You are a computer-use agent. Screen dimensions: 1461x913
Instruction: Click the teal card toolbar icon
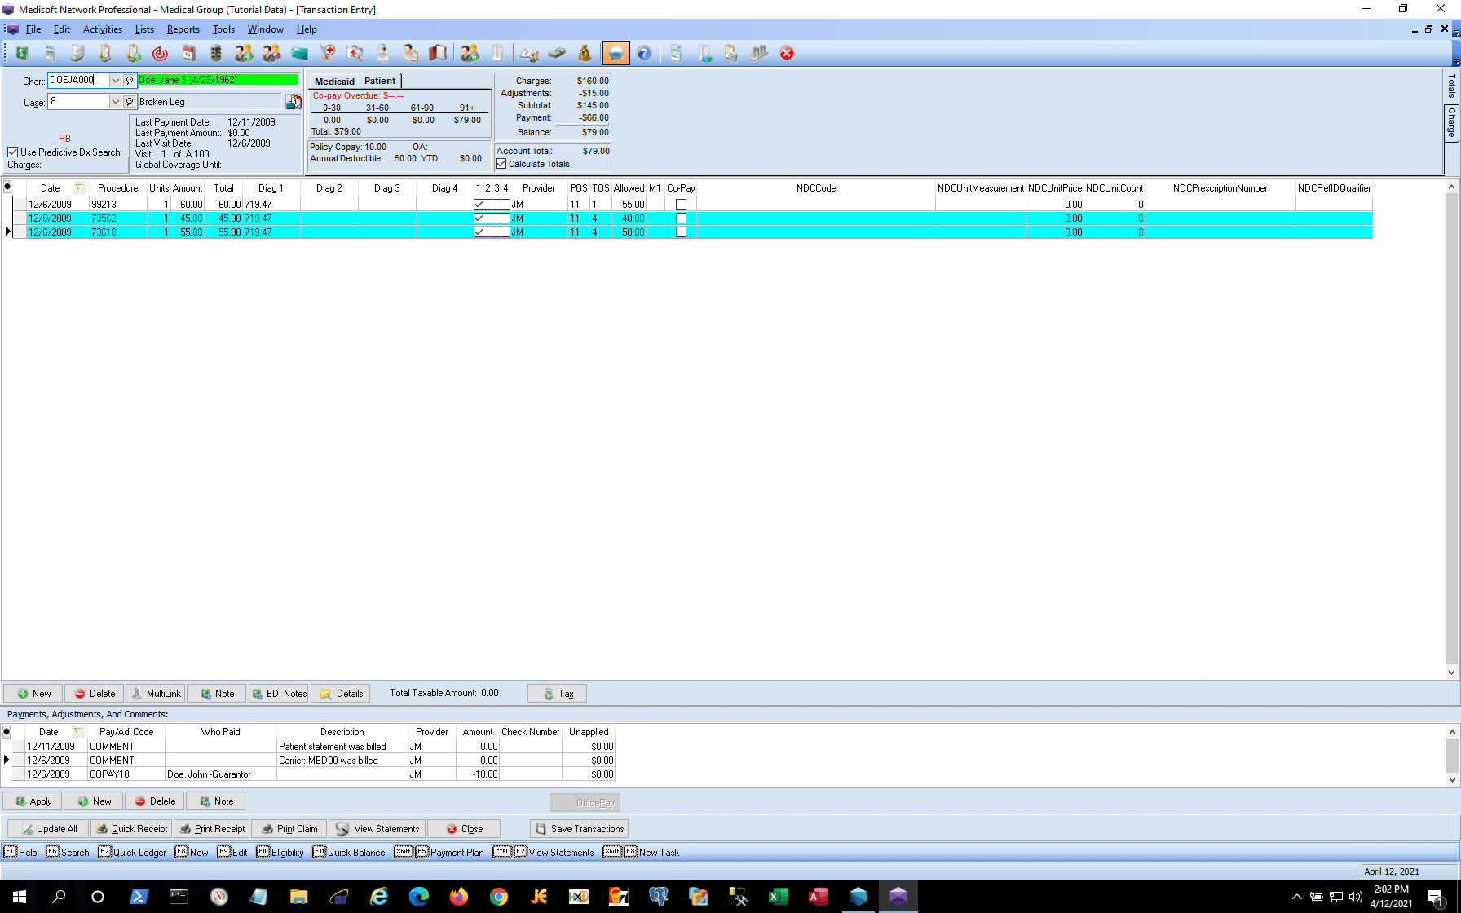click(299, 53)
